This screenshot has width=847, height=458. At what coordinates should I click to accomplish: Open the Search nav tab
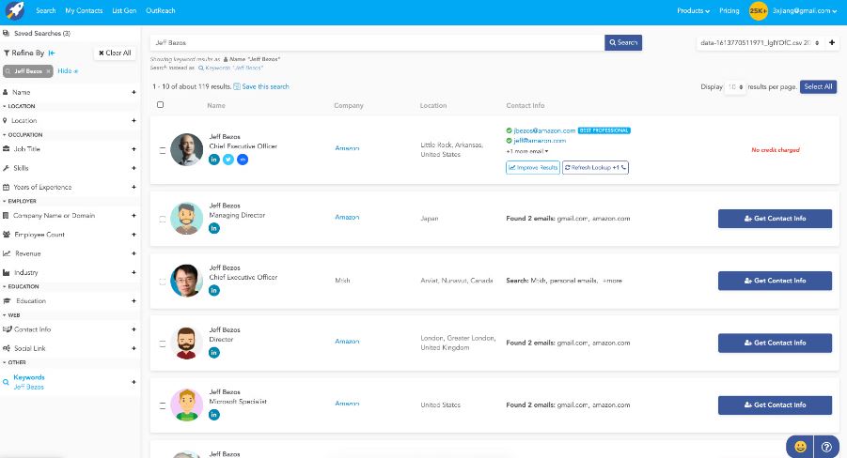[46, 10]
